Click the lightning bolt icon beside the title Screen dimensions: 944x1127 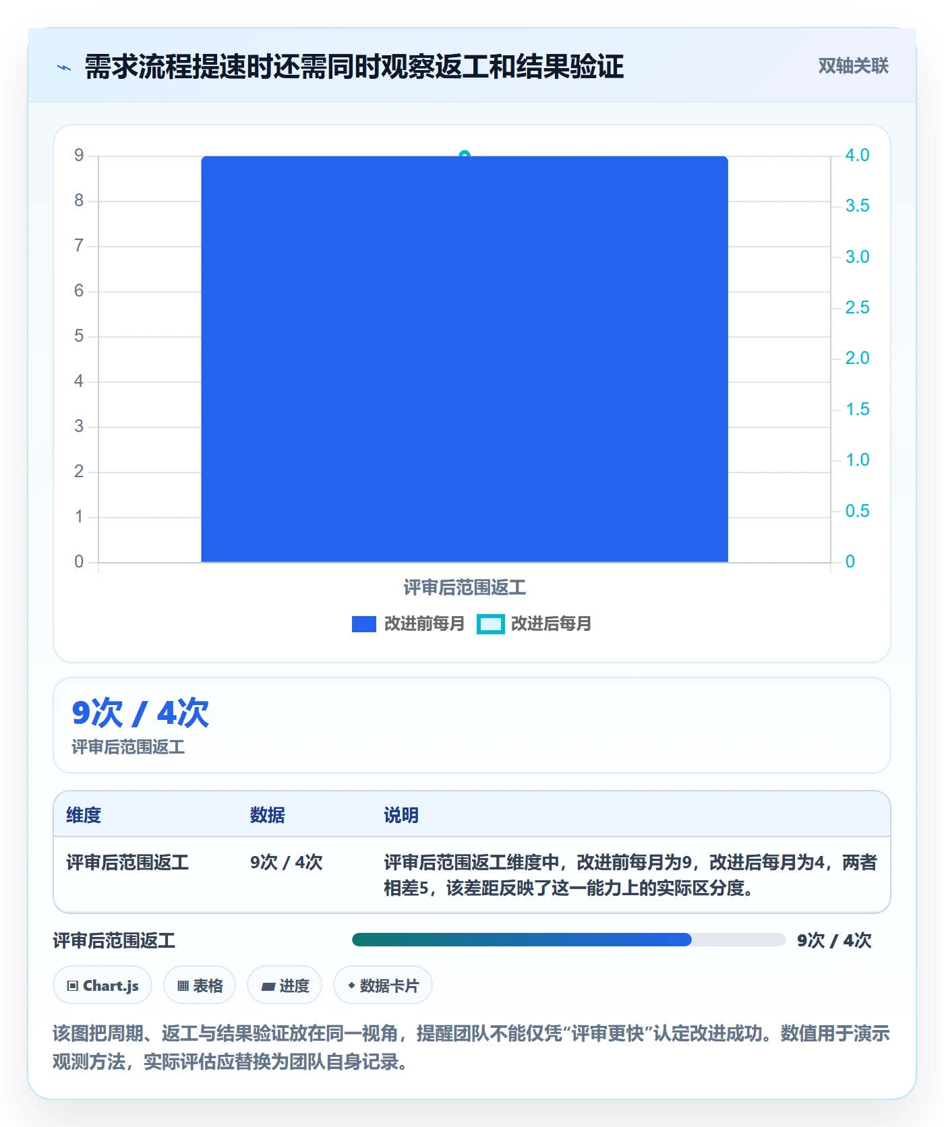(x=64, y=67)
